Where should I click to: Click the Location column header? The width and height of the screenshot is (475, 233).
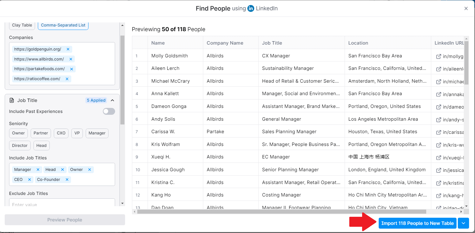(388, 43)
